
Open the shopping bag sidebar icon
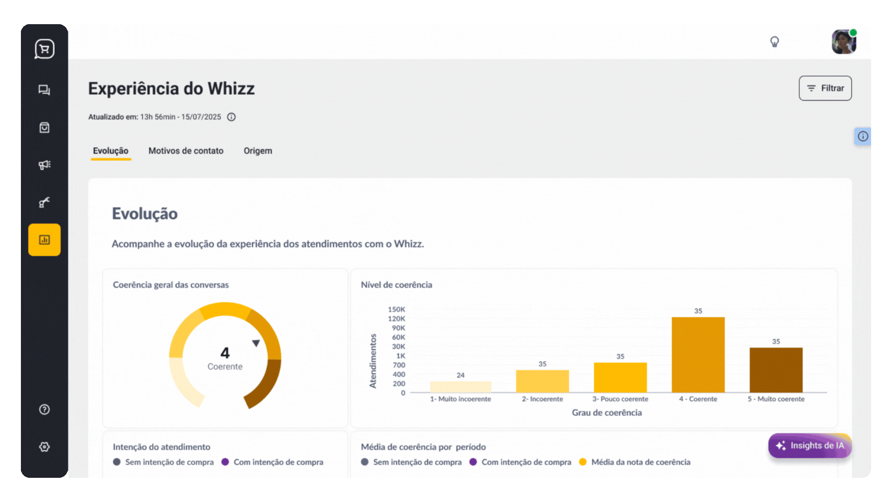[44, 127]
